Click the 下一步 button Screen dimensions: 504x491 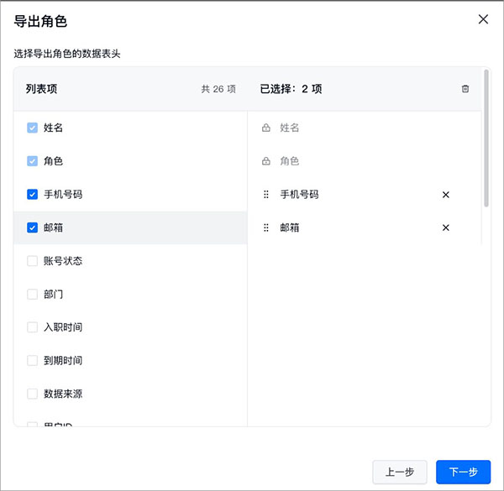(463, 472)
